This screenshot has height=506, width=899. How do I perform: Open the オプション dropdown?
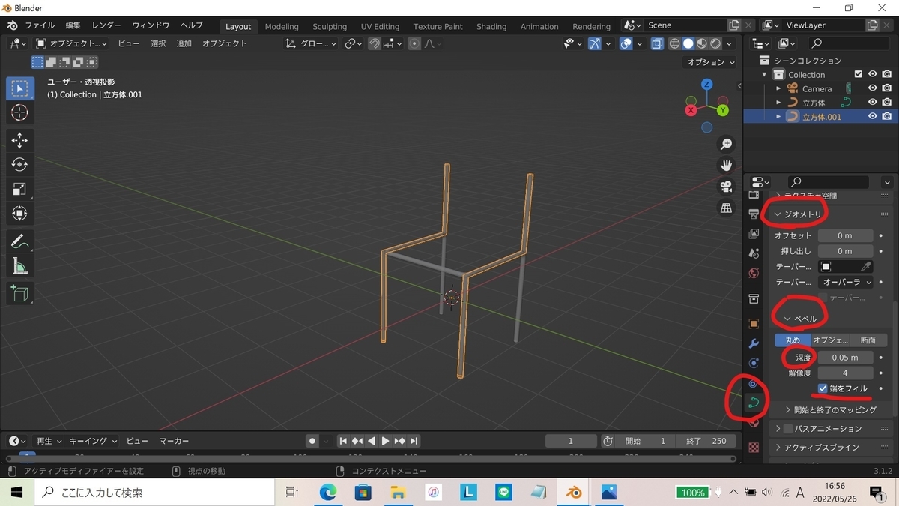(x=712, y=62)
